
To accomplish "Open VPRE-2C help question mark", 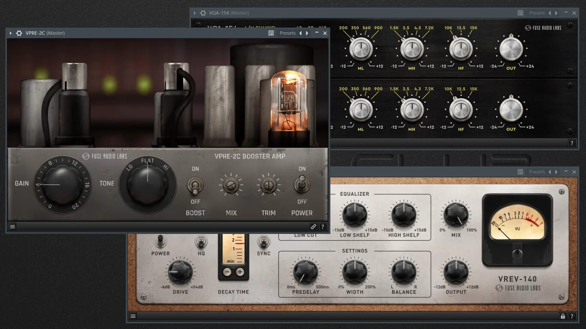I will pyautogui.click(x=323, y=227).
